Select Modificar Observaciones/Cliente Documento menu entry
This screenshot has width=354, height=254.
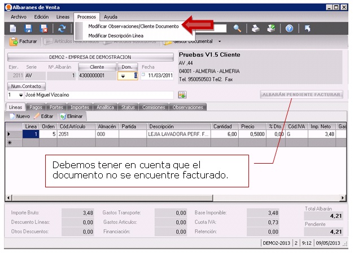pos(133,26)
